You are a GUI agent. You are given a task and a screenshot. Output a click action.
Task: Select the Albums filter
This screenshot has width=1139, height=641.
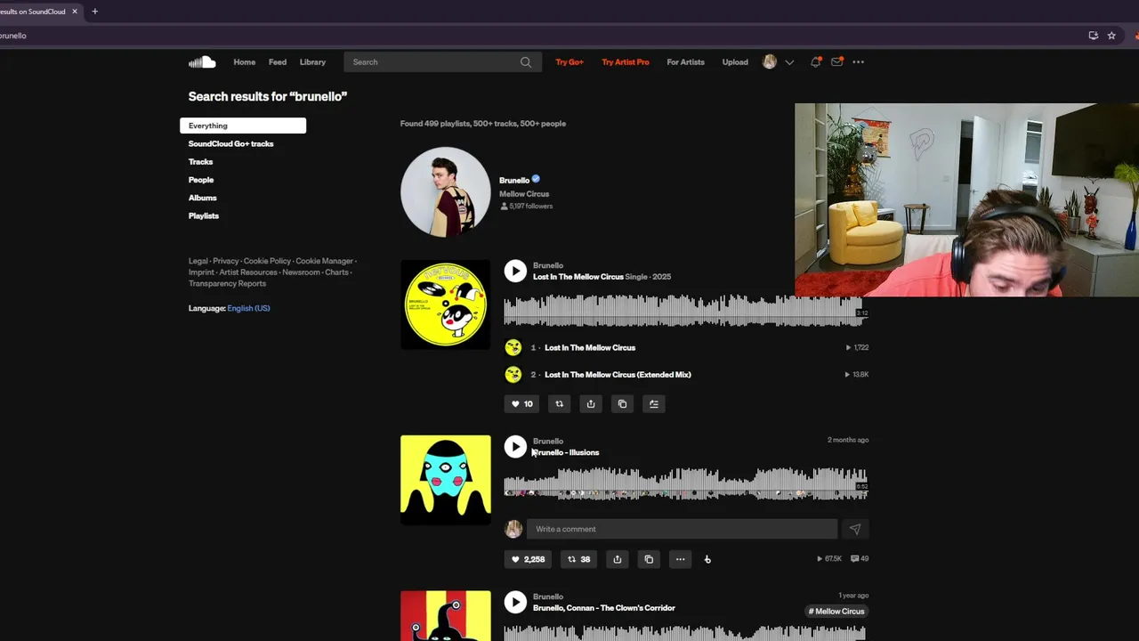coord(202,198)
